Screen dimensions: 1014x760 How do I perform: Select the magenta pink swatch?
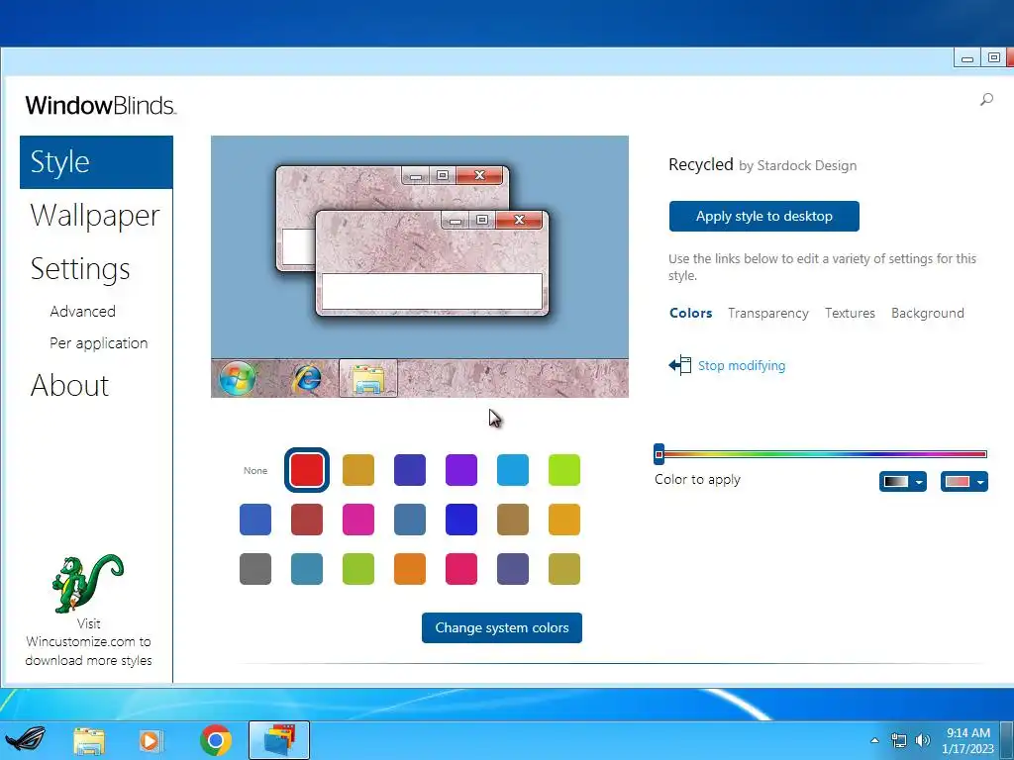358,520
